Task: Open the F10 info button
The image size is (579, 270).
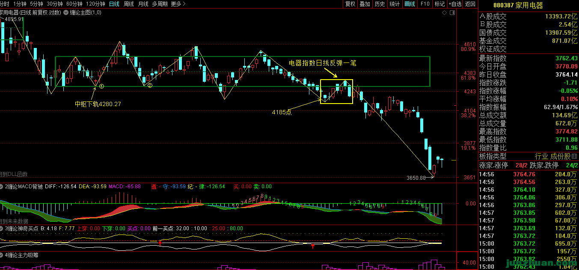Action: click(x=425, y=4)
